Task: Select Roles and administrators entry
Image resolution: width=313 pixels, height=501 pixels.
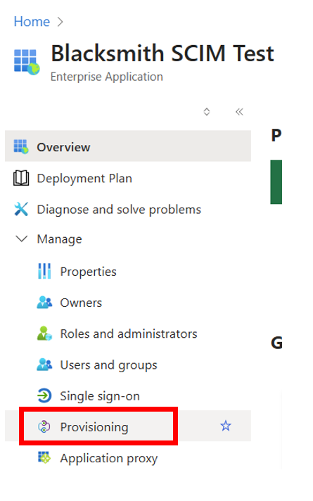Action: pos(128,334)
